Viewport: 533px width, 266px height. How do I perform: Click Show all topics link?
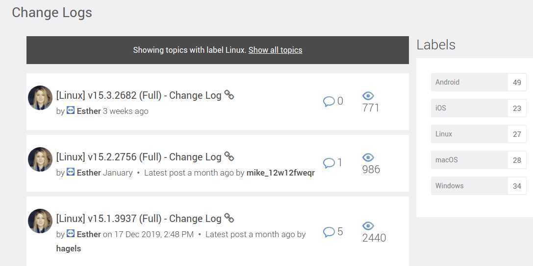pyautogui.click(x=275, y=50)
